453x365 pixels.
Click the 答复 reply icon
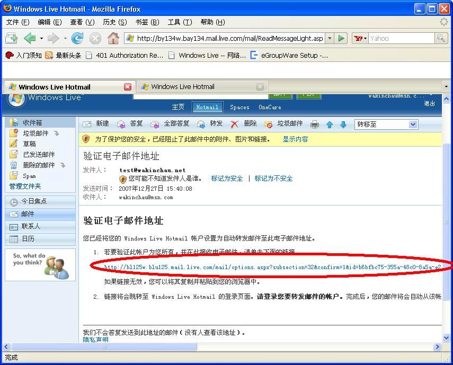(121, 124)
